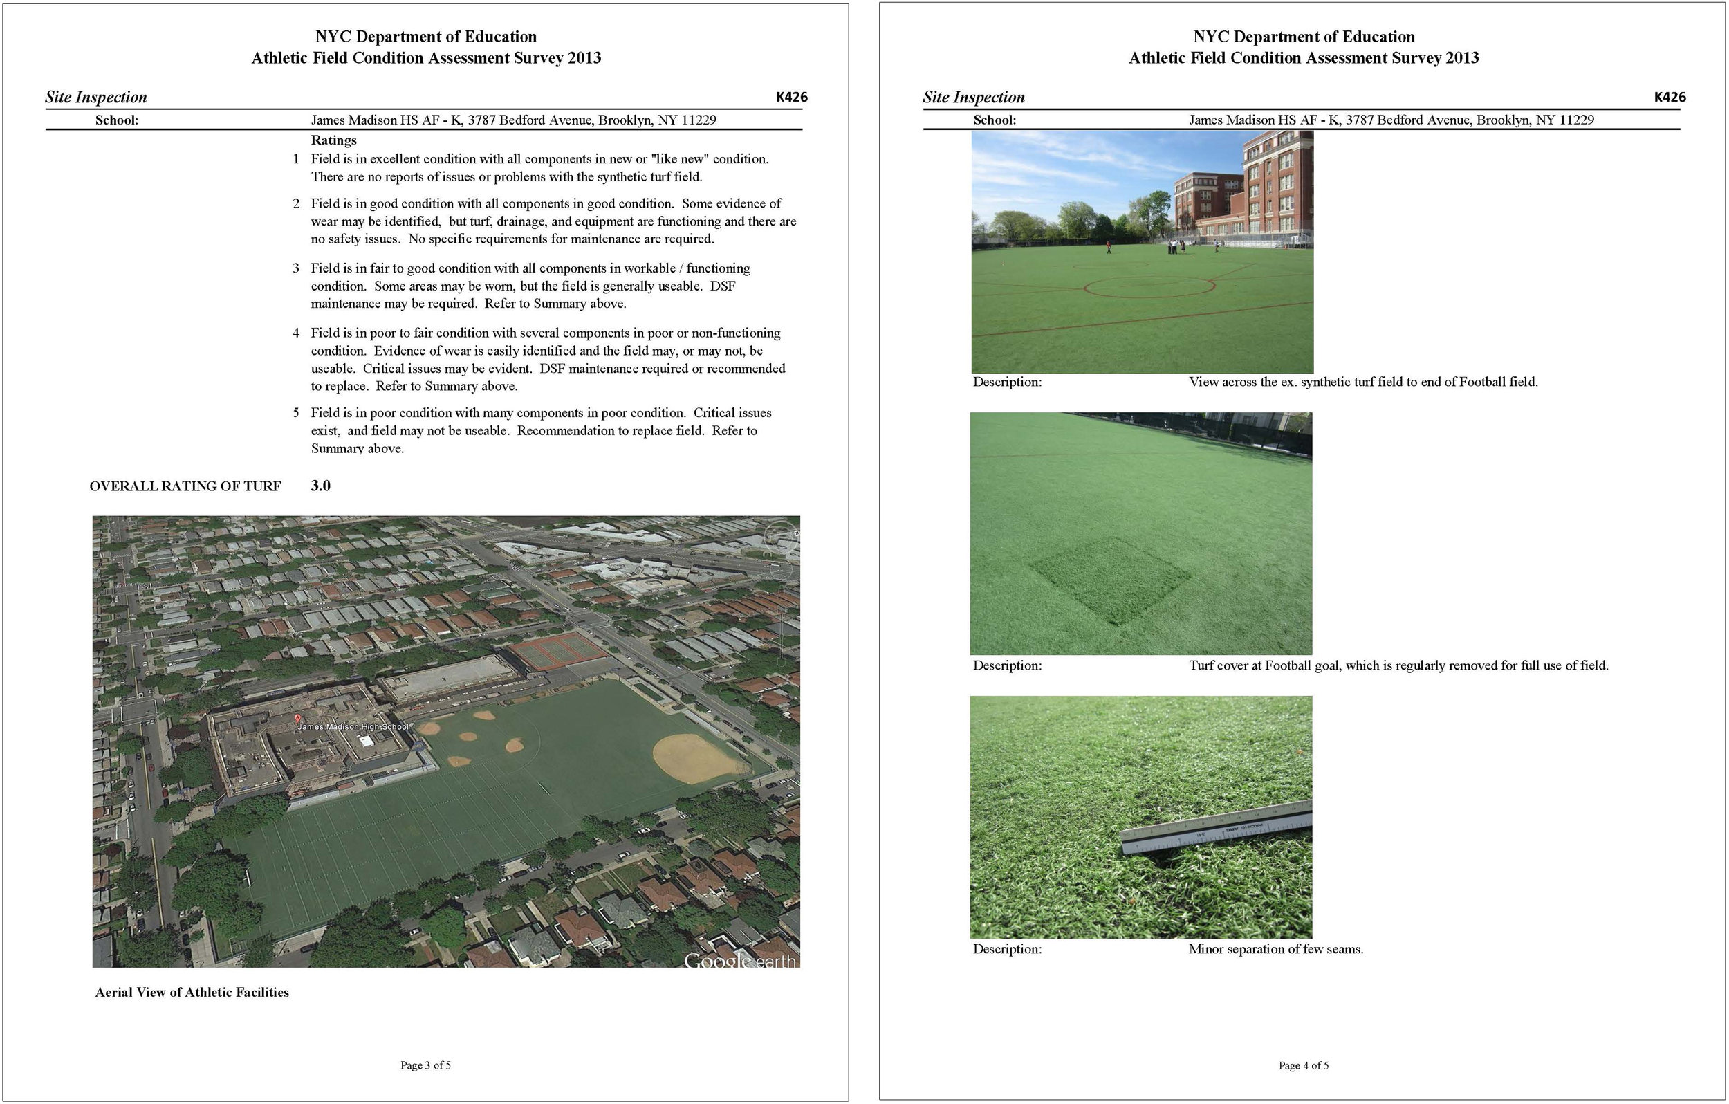Select "Turf cover at Football goal" caption
1729x1104 pixels.
1398,666
